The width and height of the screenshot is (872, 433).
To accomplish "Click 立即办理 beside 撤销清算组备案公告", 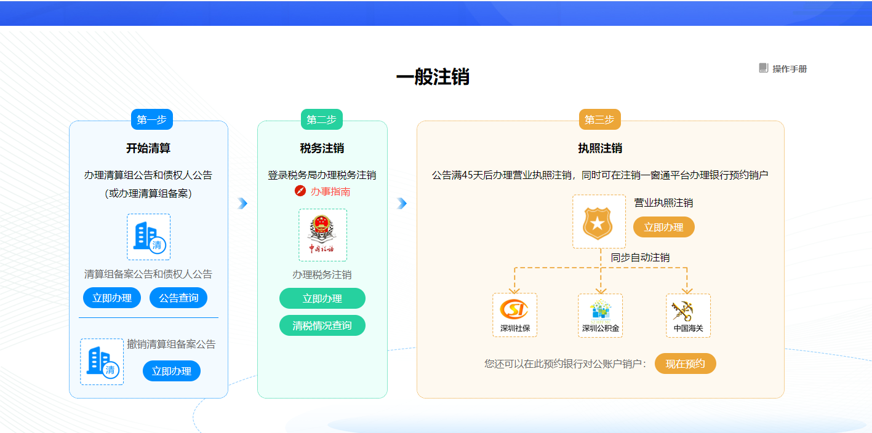I will (x=171, y=370).
